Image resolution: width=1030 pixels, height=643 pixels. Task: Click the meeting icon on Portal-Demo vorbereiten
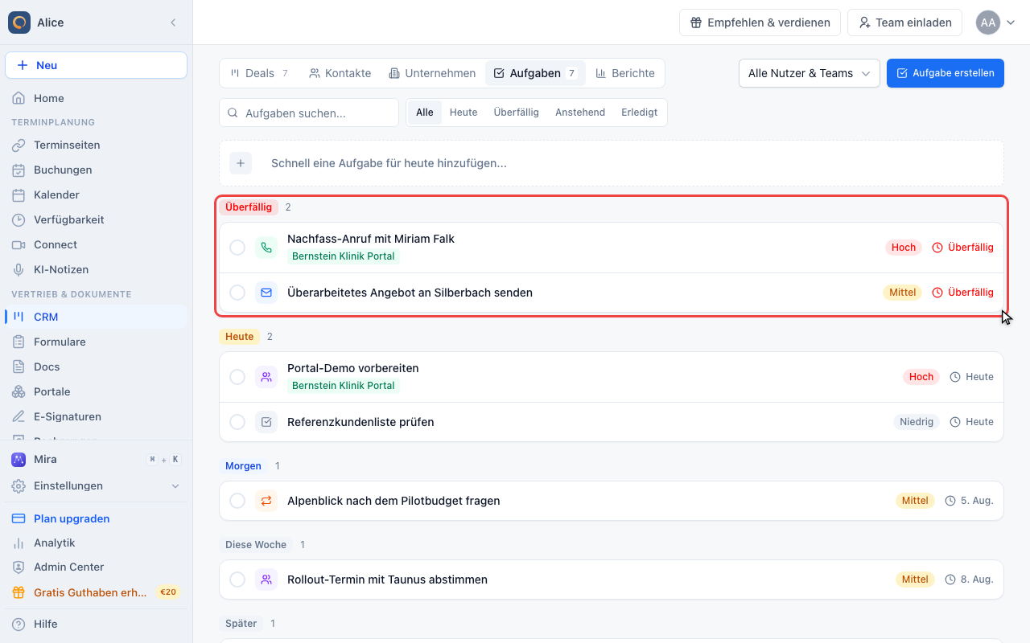(x=266, y=377)
